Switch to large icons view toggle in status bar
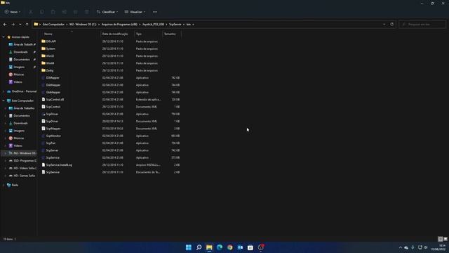 click(x=445, y=239)
